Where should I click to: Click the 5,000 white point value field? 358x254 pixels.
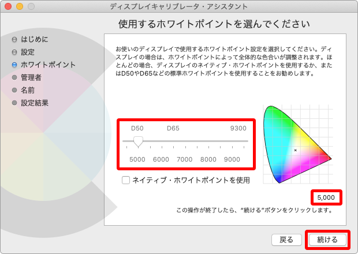click(326, 197)
